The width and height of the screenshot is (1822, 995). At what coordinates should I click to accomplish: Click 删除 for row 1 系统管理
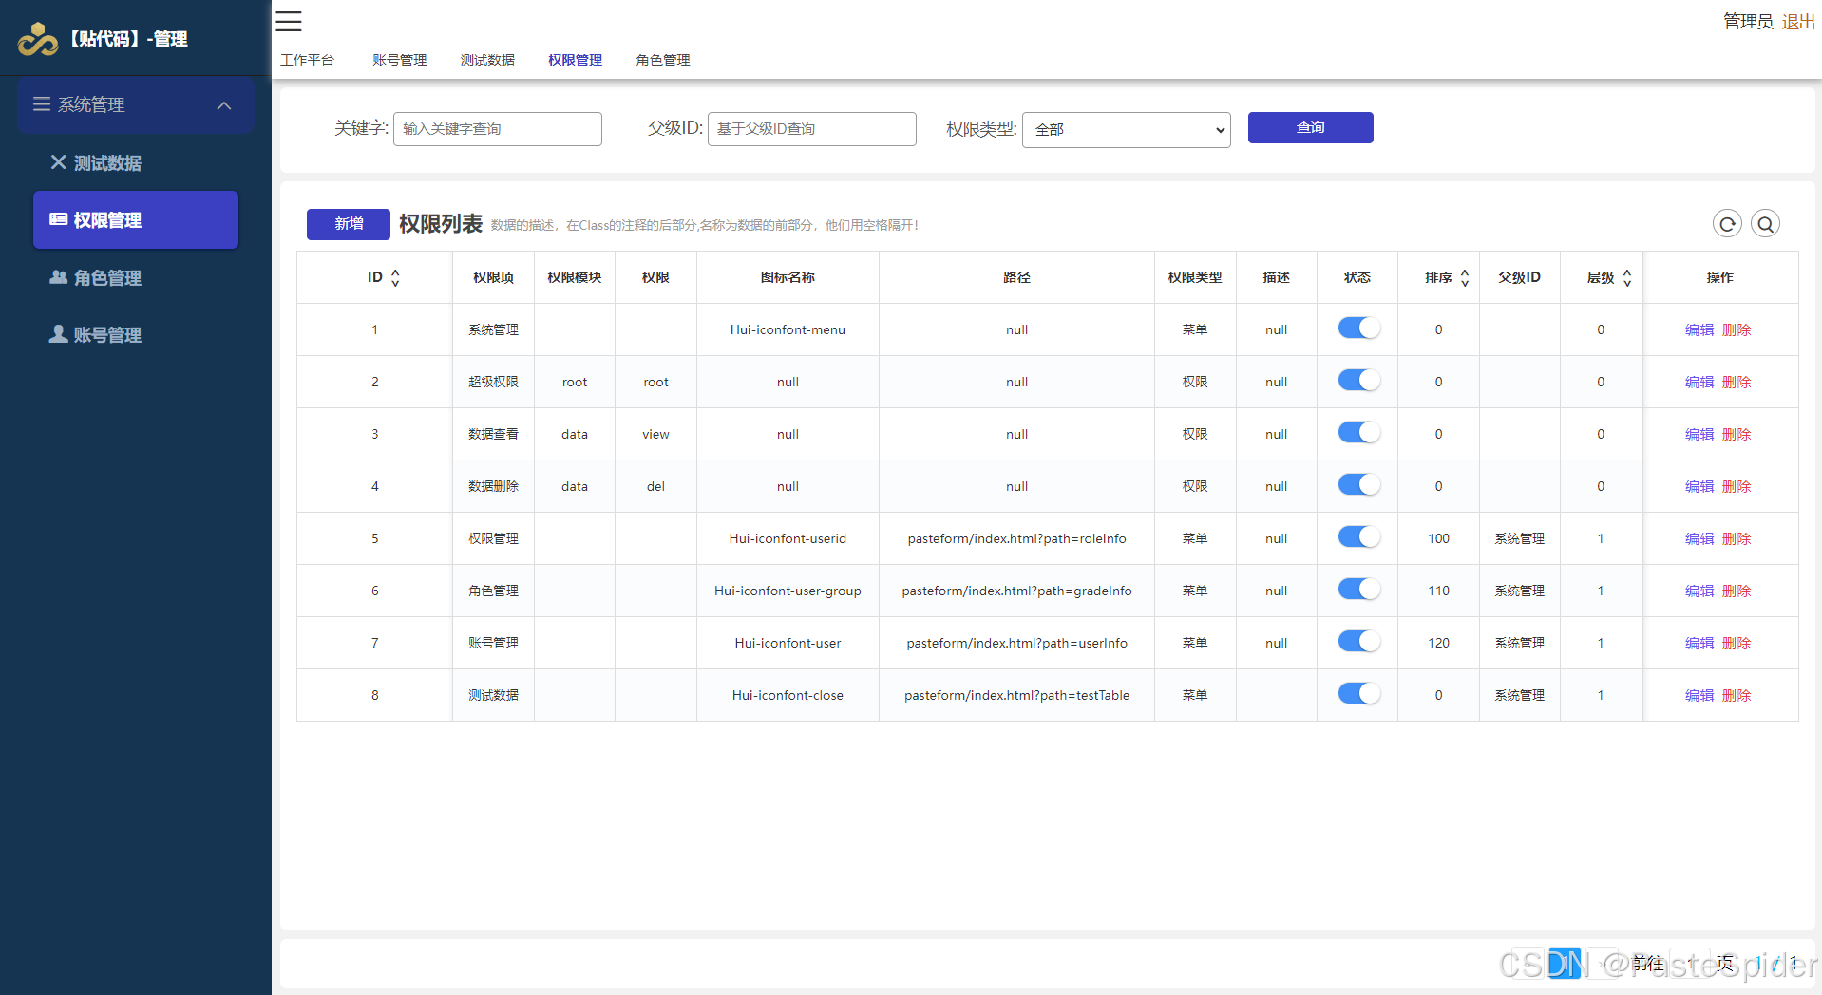tap(1737, 329)
